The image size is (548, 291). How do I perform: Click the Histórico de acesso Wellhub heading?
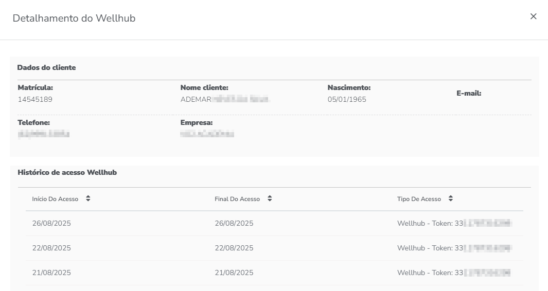[x=67, y=173]
